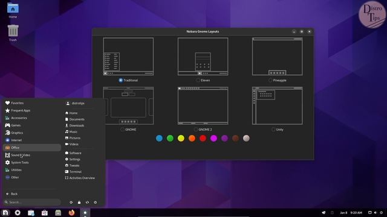
Task: Click the Unity layout preview thumbnail
Action: tap(277, 105)
